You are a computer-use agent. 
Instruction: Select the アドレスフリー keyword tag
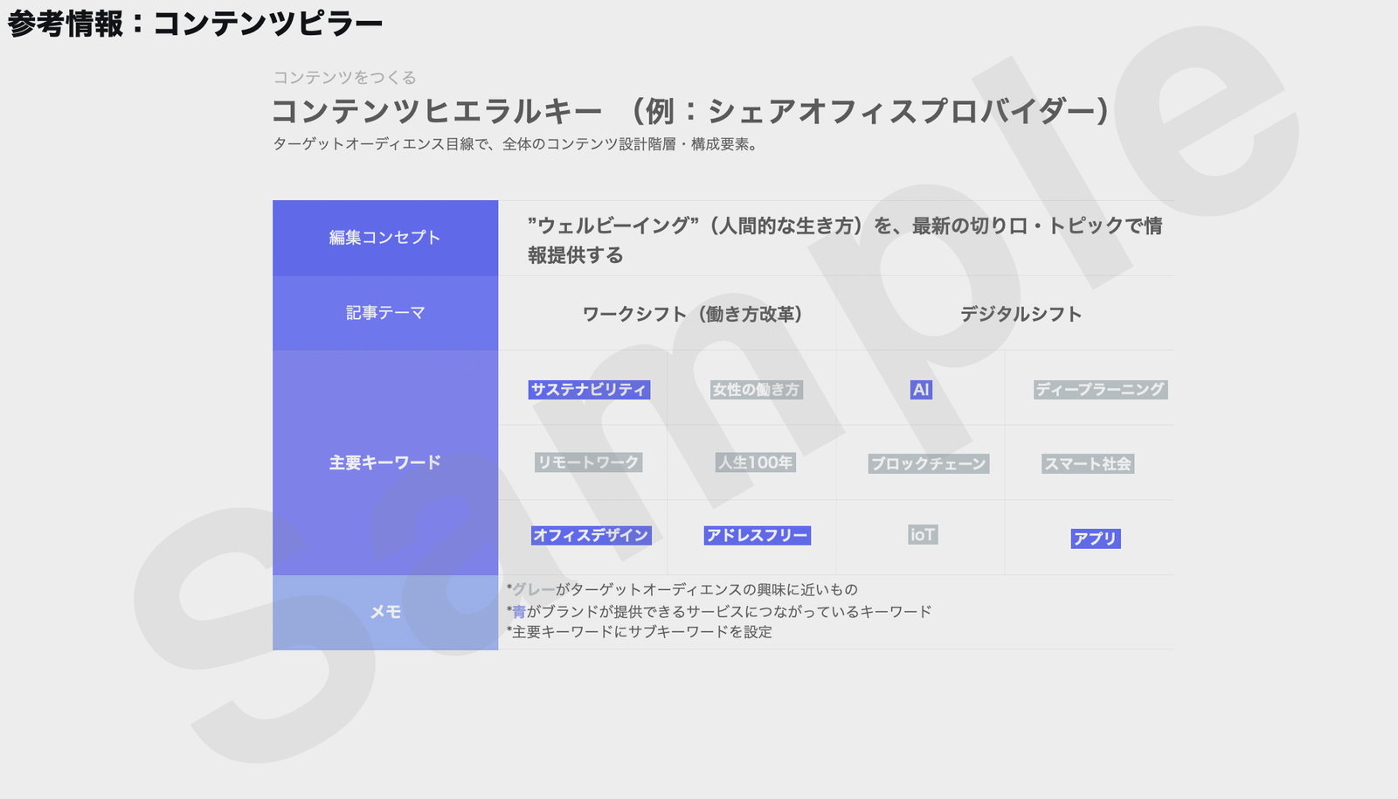(x=757, y=535)
